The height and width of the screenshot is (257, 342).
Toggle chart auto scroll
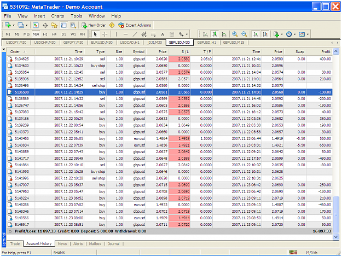point(256,34)
